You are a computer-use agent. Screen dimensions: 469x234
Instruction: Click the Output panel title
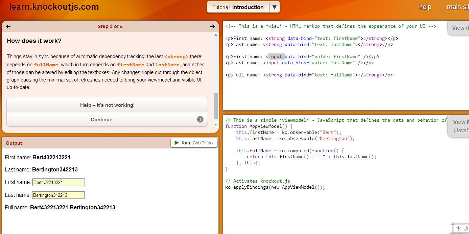(x=14, y=143)
